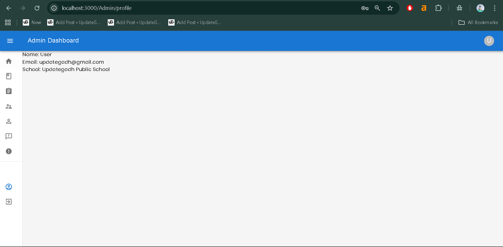Click the New bookmark in bookmarks bar
503x247 pixels.
tap(32, 22)
